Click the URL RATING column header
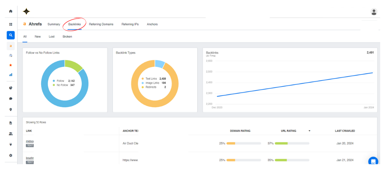387x171 pixels. click(289, 131)
